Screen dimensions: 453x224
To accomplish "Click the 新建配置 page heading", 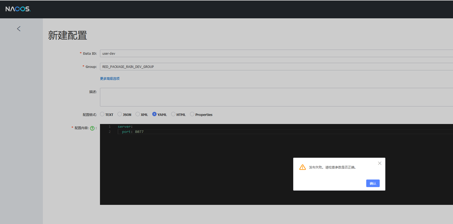I will pyautogui.click(x=68, y=35).
